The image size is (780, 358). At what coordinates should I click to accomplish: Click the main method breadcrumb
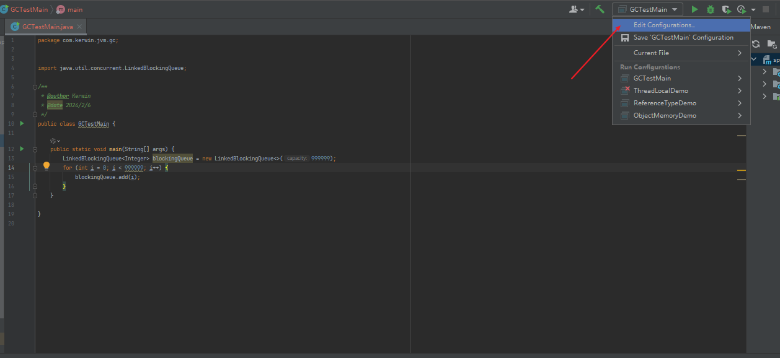pyautogui.click(x=74, y=9)
